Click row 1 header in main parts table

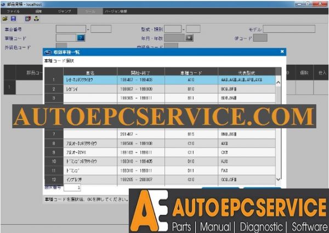click(10, 87)
